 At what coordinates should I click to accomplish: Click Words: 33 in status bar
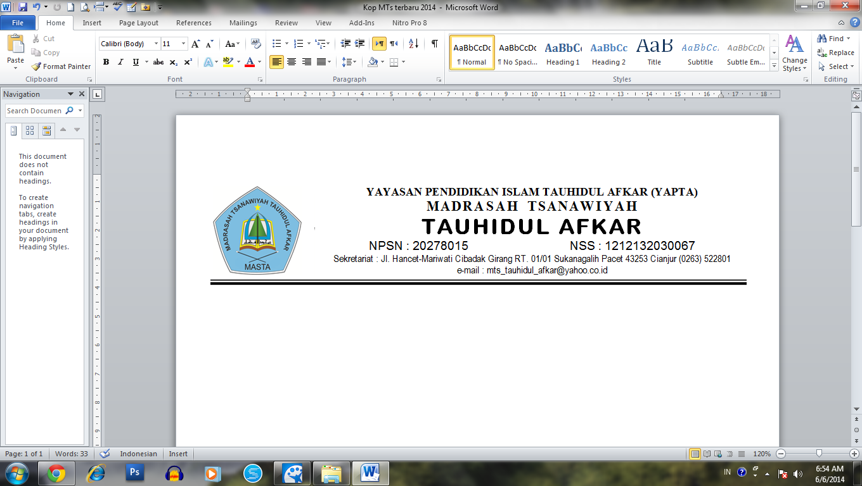tap(71, 454)
